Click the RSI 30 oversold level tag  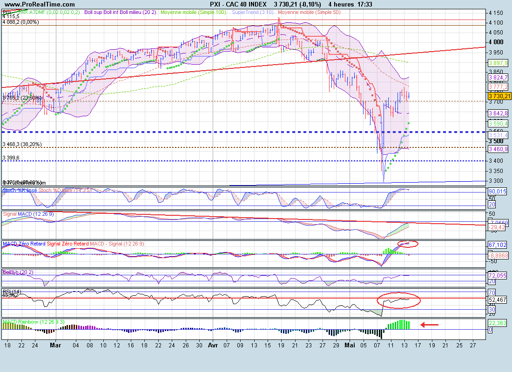click(492, 309)
